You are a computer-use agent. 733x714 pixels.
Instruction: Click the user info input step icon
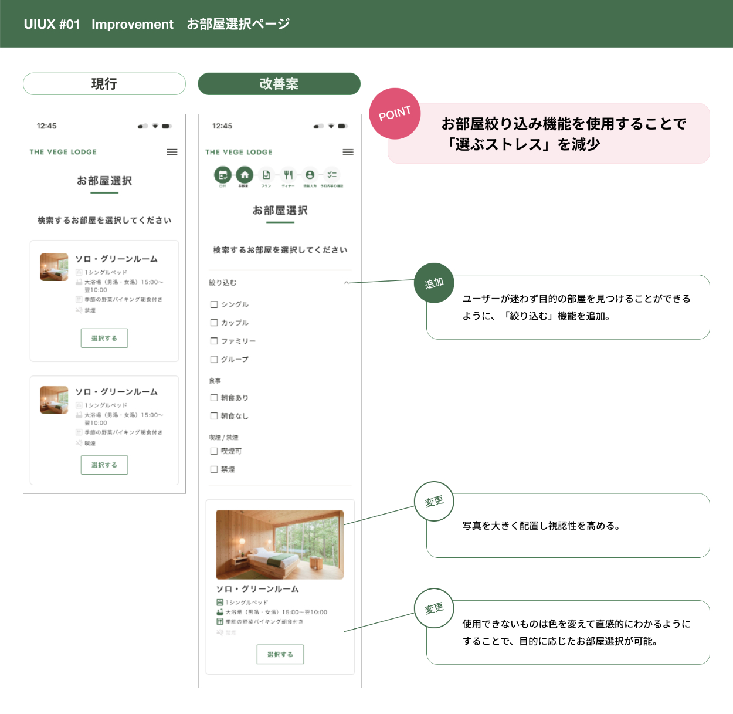coord(310,175)
